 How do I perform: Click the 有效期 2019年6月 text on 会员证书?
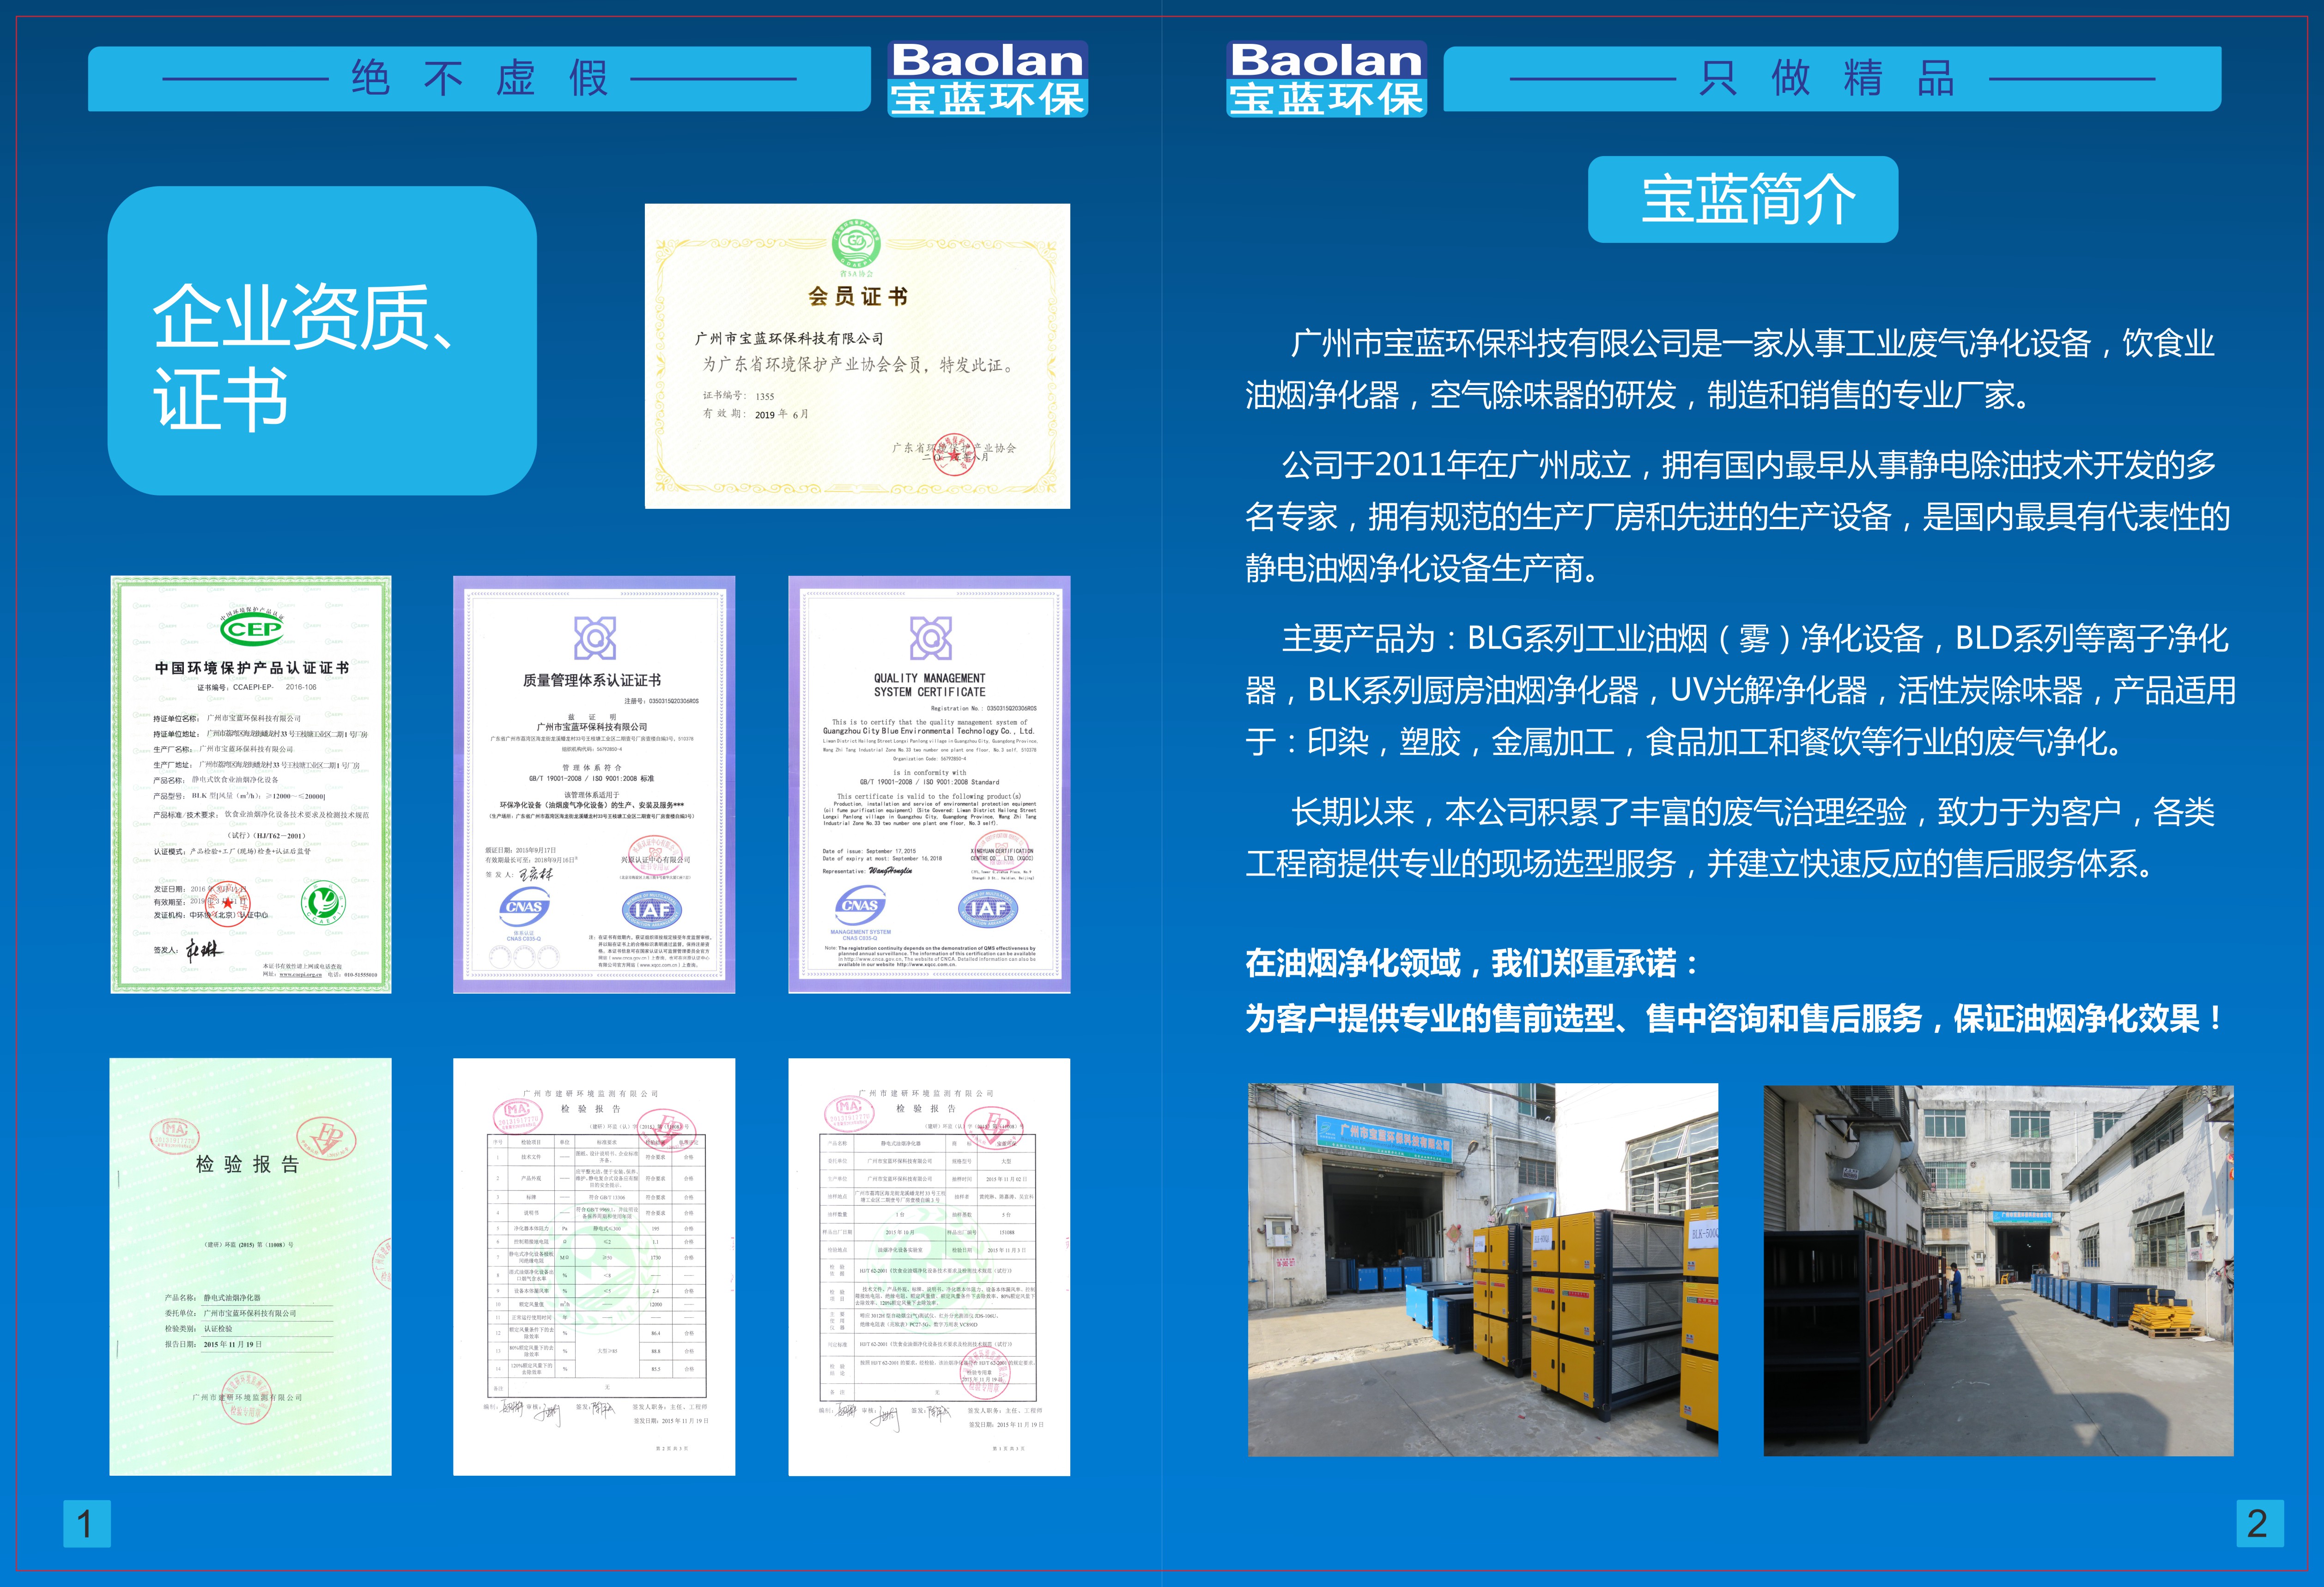tap(756, 414)
